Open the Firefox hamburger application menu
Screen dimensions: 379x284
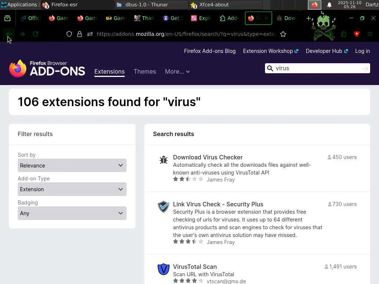click(370, 34)
